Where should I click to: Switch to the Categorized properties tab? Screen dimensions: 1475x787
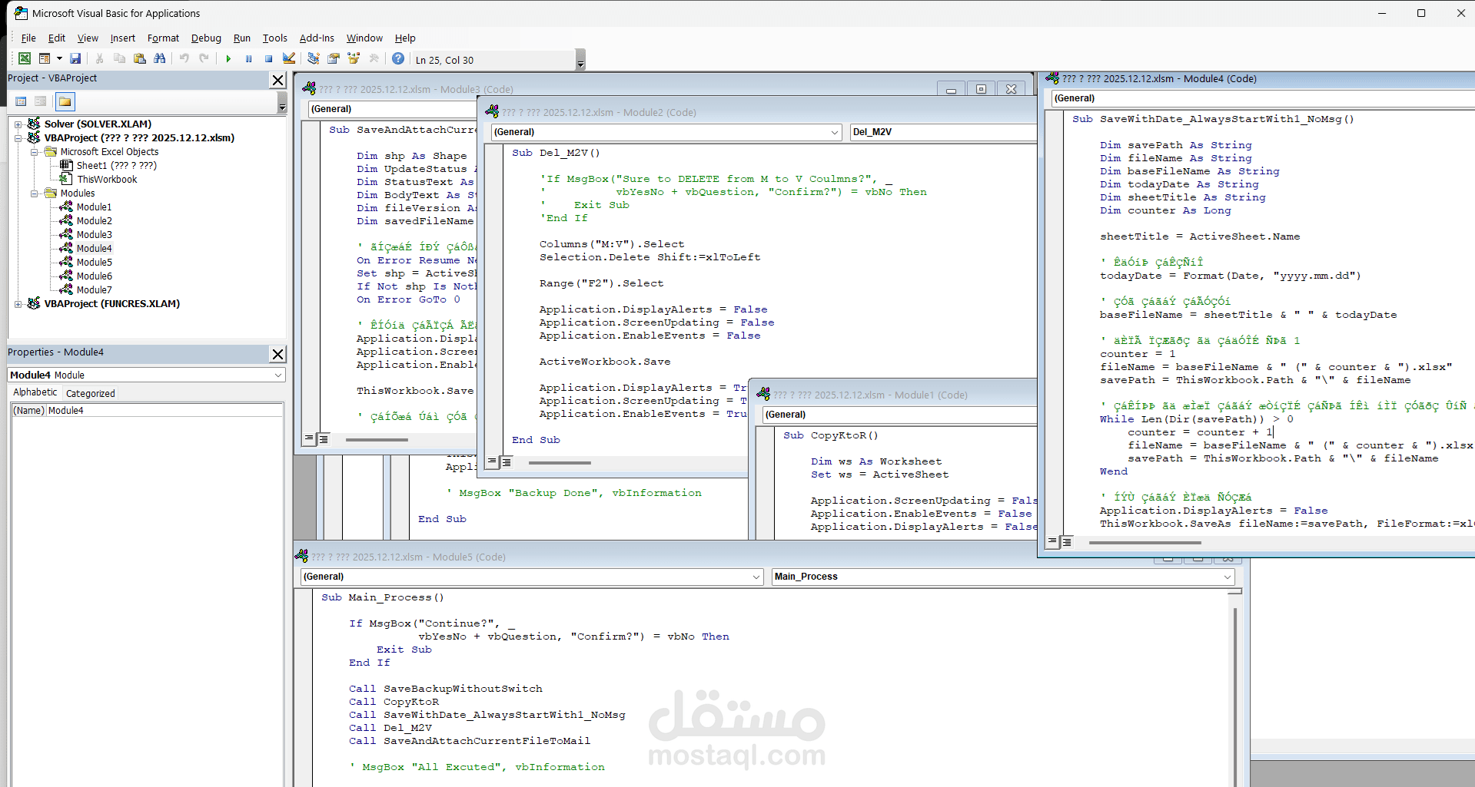[90, 393]
